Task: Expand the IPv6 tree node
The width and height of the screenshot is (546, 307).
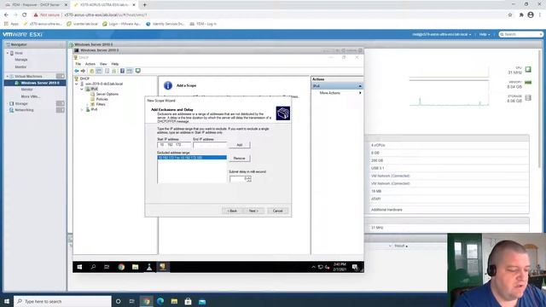Action: [x=82, y=110]
